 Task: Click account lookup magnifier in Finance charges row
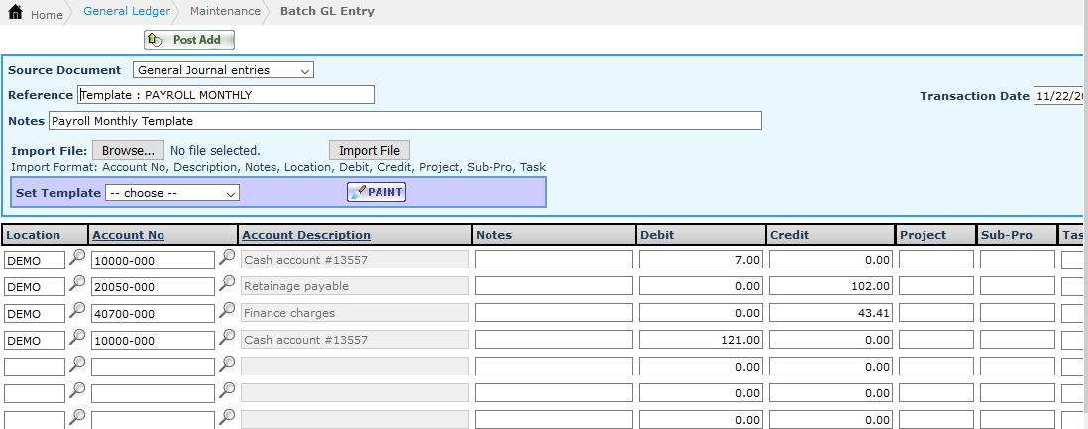click(227, 311)
